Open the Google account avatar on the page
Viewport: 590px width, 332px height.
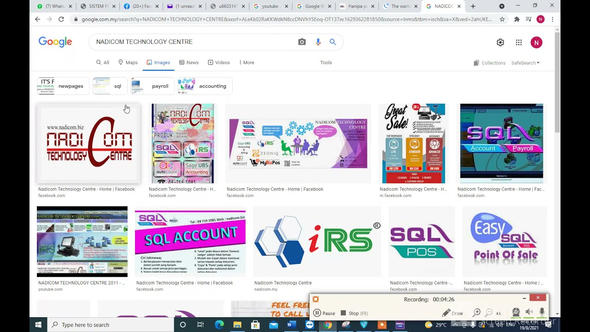[536, 42]
